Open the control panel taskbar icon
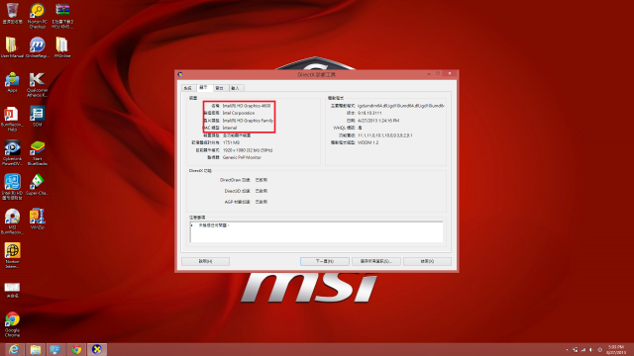Image resolution: width=634 pixels, height=356 pixels. 55,349
